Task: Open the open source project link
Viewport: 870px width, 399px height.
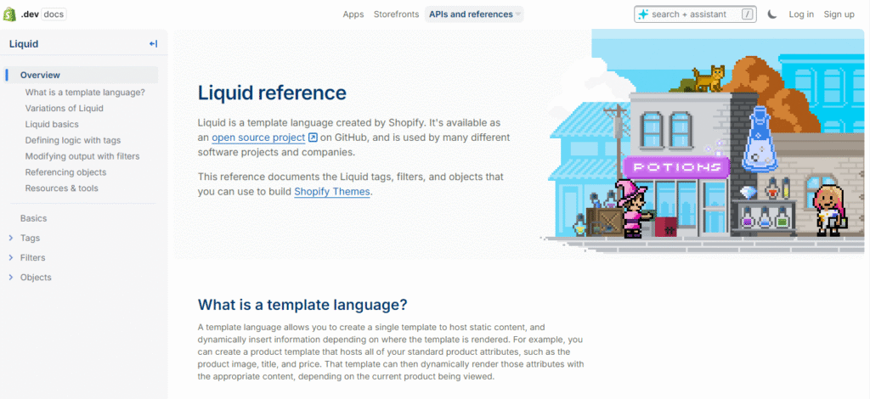Action: (x=258, y=138)
